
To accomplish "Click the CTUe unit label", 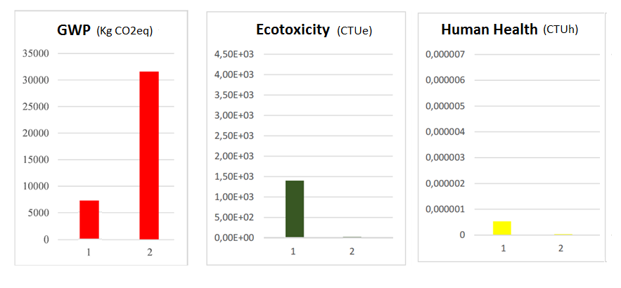I will [x=354, y=31].
